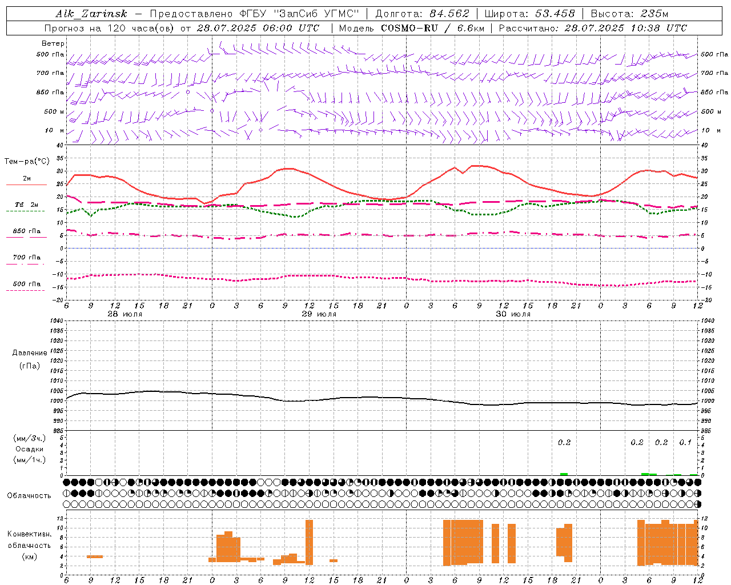Screen dimensions: 731x585
Task: Select the 'Предоставлено ФГБУ "ЗапСиб УГМС"' text
Action: click(255, 14)
